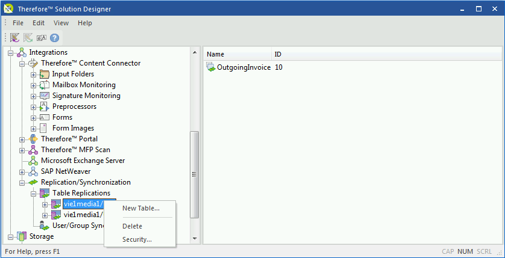Viewport: 505px width, 258px height.
Task: Click the blue Help question mark icon
Action: pyautogui.click(x=54, y=37)
